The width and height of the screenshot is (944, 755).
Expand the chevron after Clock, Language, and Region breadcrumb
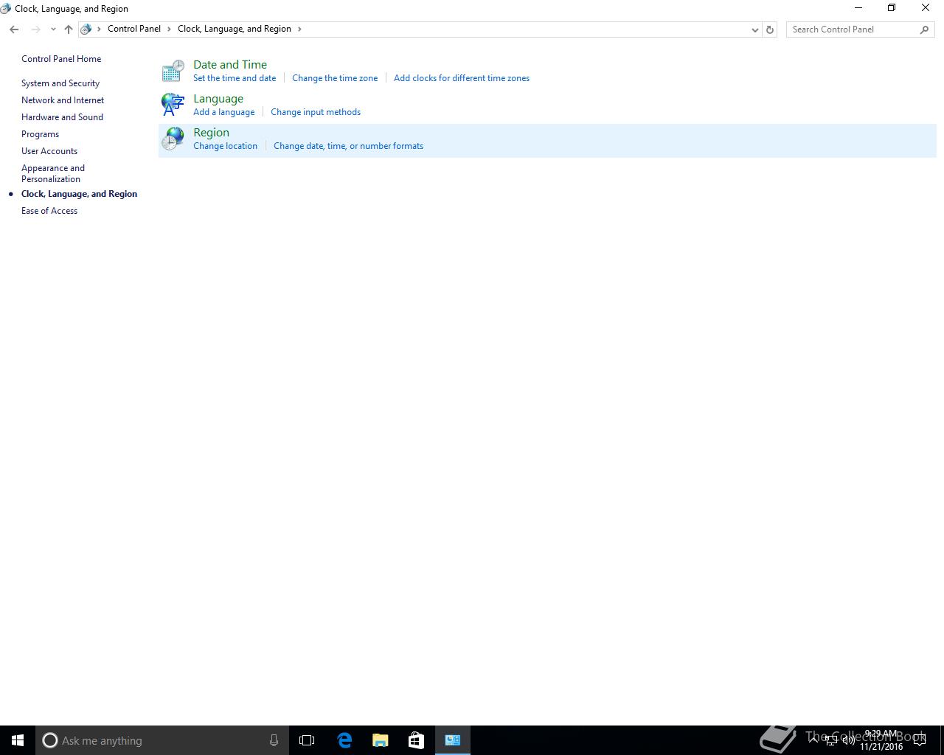tap(299, 29)
